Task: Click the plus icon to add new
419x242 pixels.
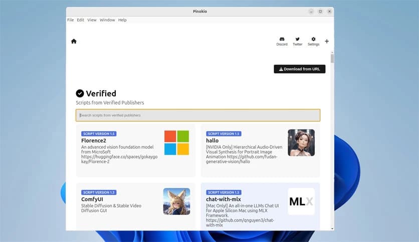Action: (x=327, y=41)
